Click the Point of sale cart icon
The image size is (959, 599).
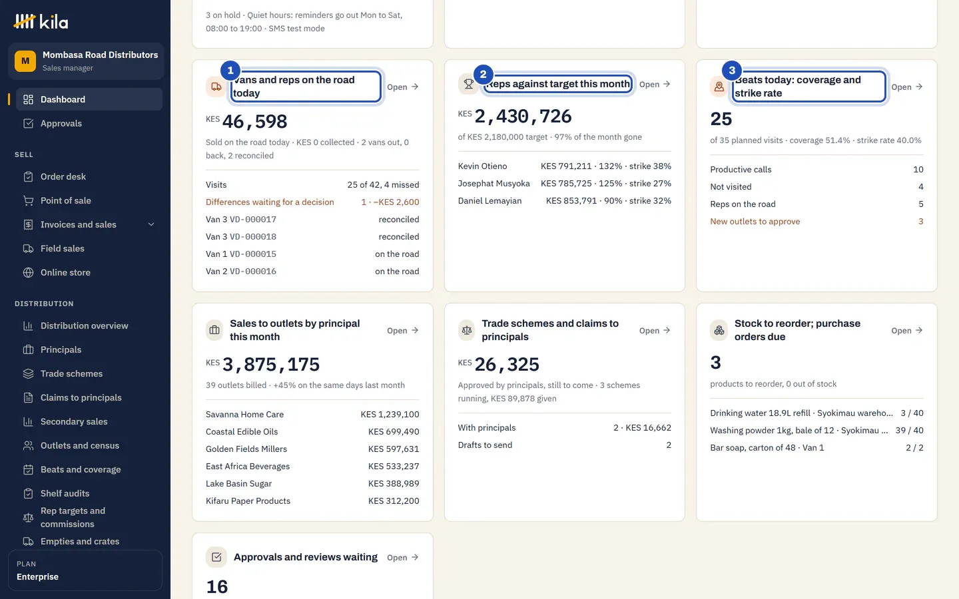[28, 200]
